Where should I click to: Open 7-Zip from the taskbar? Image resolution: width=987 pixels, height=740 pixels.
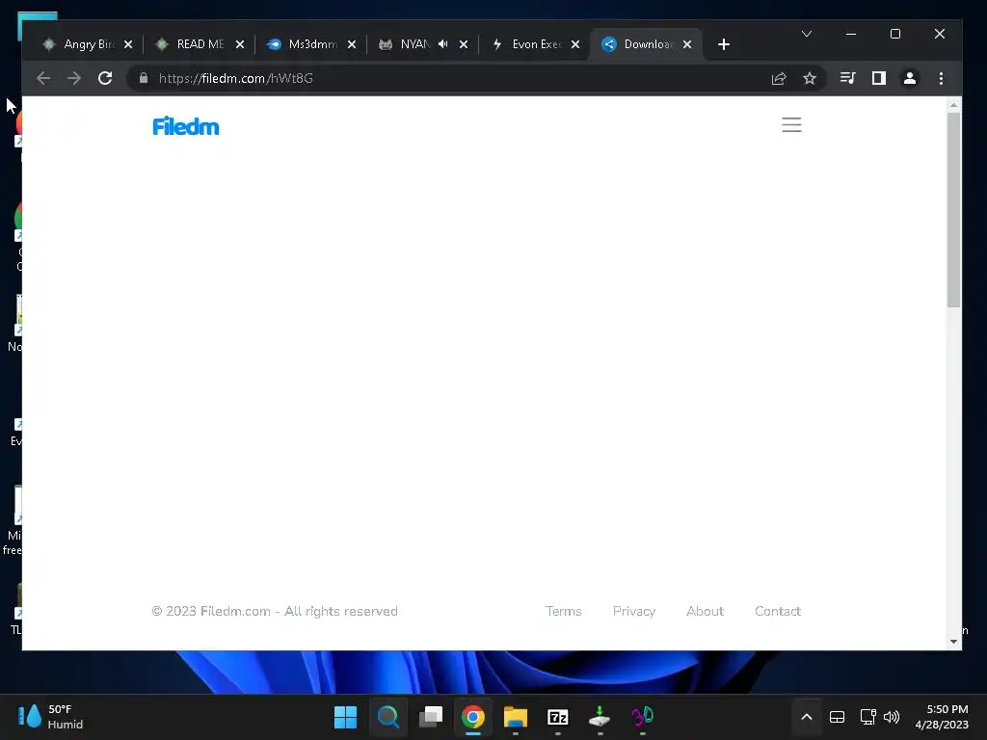point(558,717)
